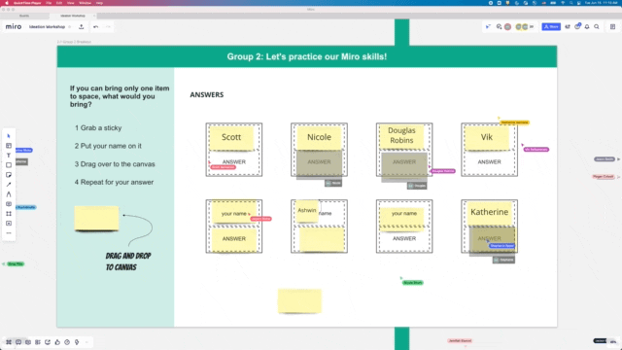
Task: Select the Ashwin sticky note
Action: pos(307,211)
